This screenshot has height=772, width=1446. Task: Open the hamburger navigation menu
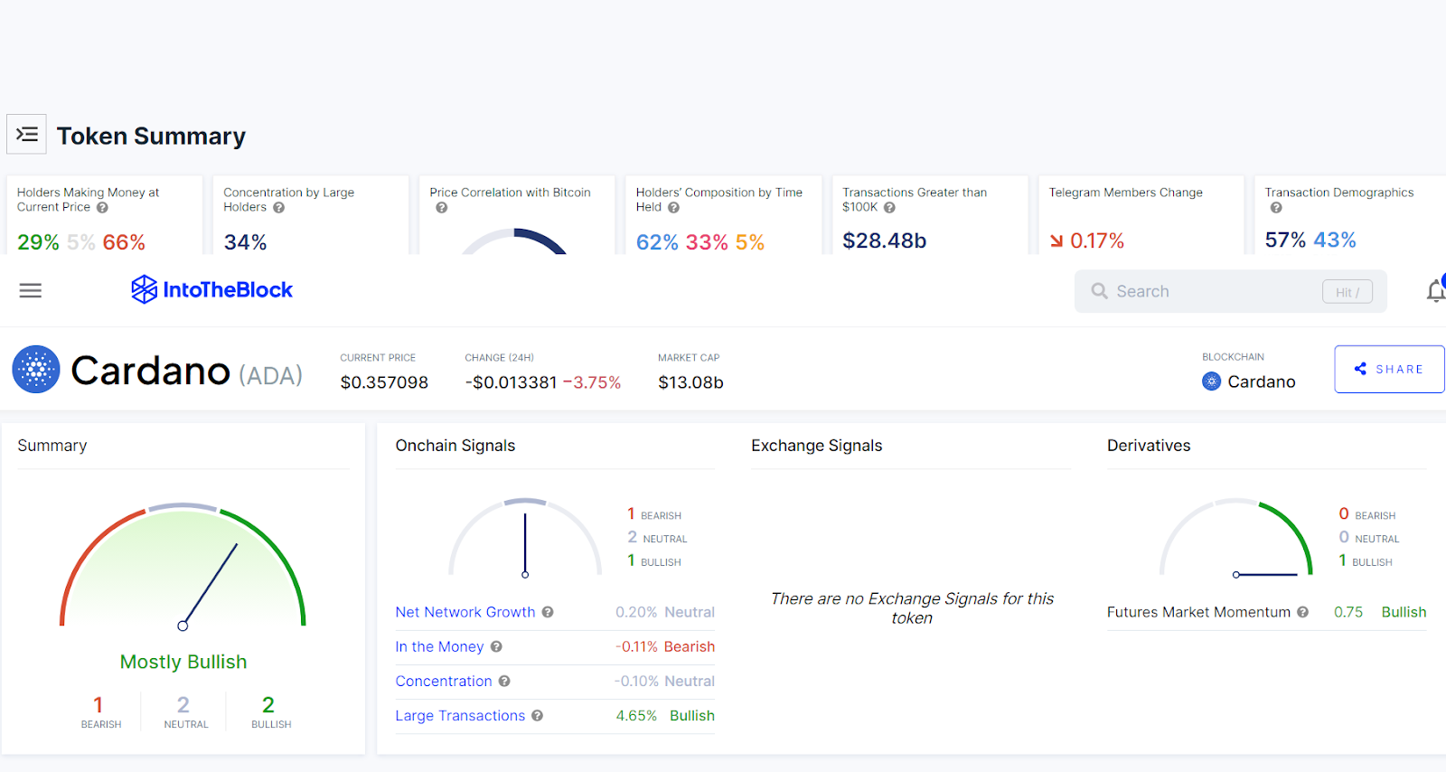coord(31,290)
